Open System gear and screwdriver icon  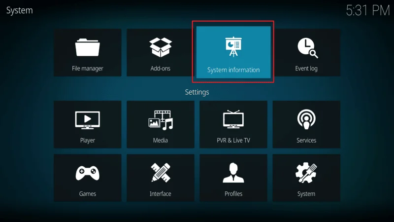306,173
